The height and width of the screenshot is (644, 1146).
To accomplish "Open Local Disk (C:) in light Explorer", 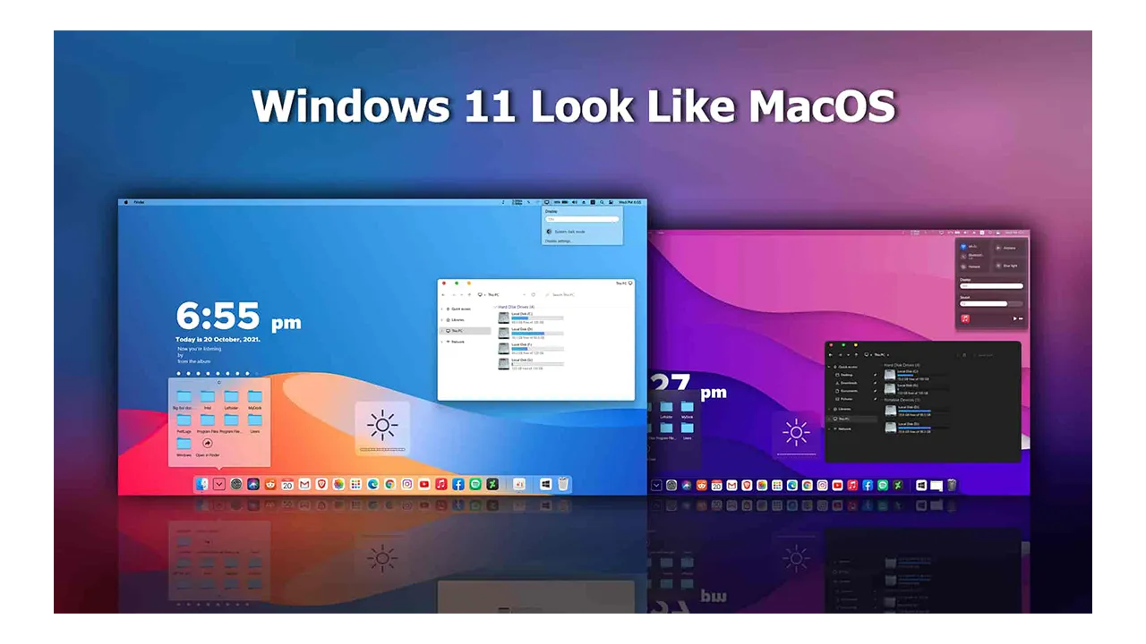I will point(530,318).
